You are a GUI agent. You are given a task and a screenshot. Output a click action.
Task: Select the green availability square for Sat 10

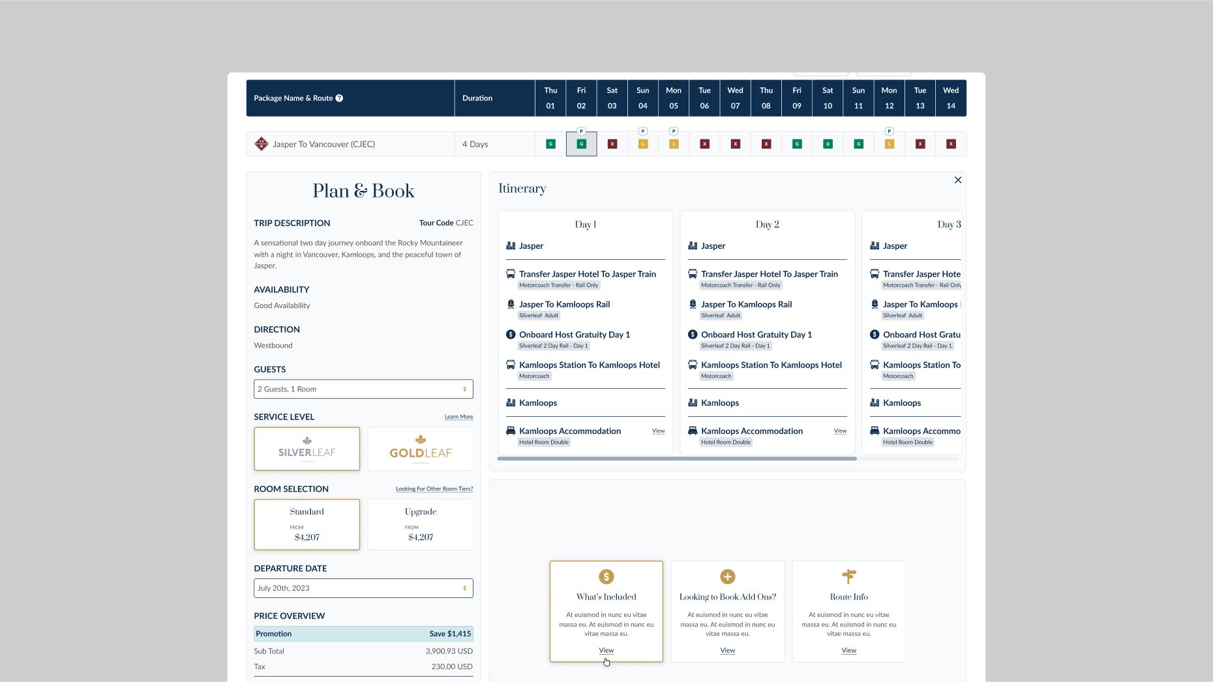[828, 144]
